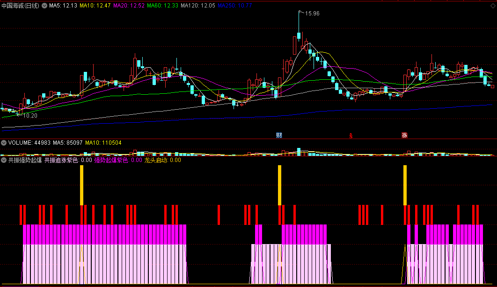Click the blue 财 event marker
The width and height of the screenshot is (497, 287).
click(x=279, y=135)
